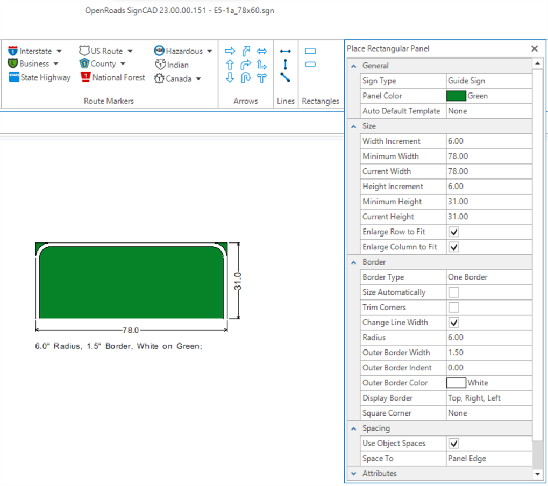Uncheck Enlarge Column to Fit
The height and width of the screenshot is (486, 548).
tap(454, 247)
